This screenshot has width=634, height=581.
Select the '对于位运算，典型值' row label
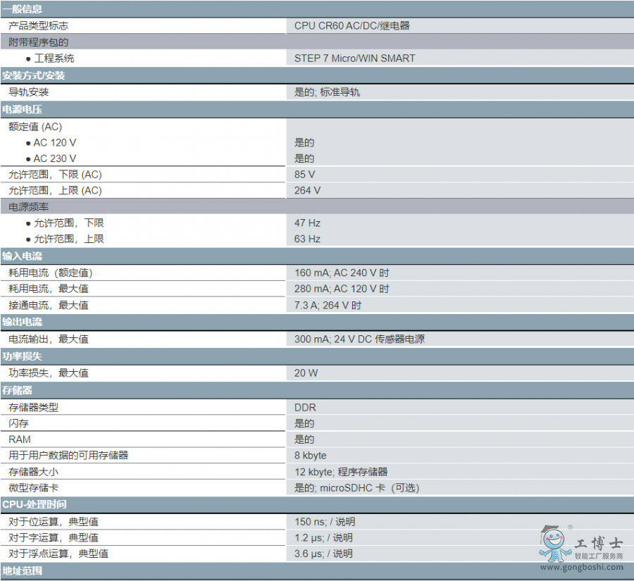(54, 522)
